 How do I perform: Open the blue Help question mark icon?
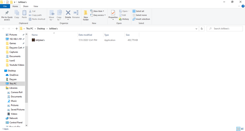[x=243, y=6]
